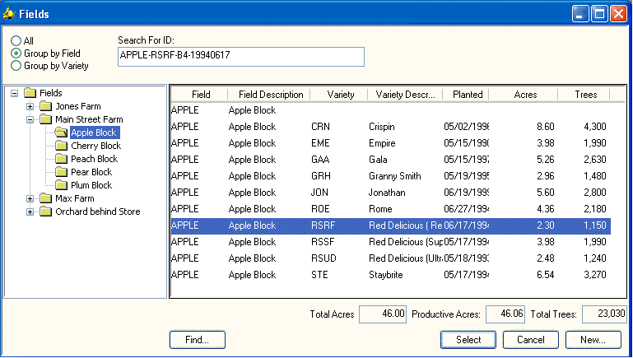Choose the Group by Field option
This screenshot has width=633, height=358.
point(16,53)
